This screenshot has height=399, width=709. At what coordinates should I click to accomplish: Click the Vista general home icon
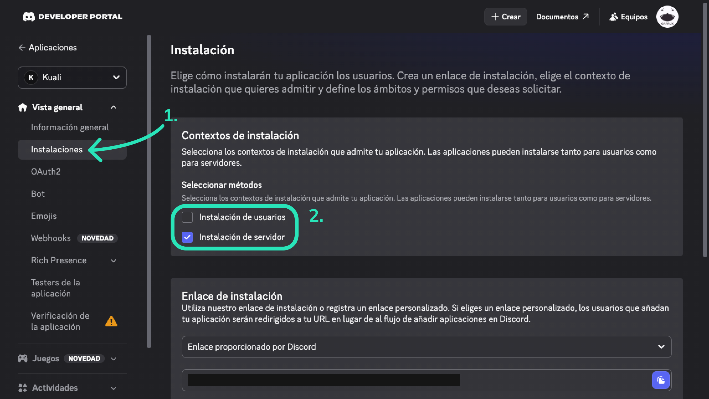click(x=23, y=108)
